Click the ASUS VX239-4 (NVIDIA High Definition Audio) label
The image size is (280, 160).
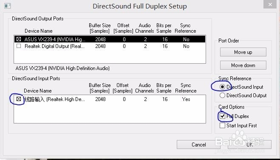pos(62,68)
